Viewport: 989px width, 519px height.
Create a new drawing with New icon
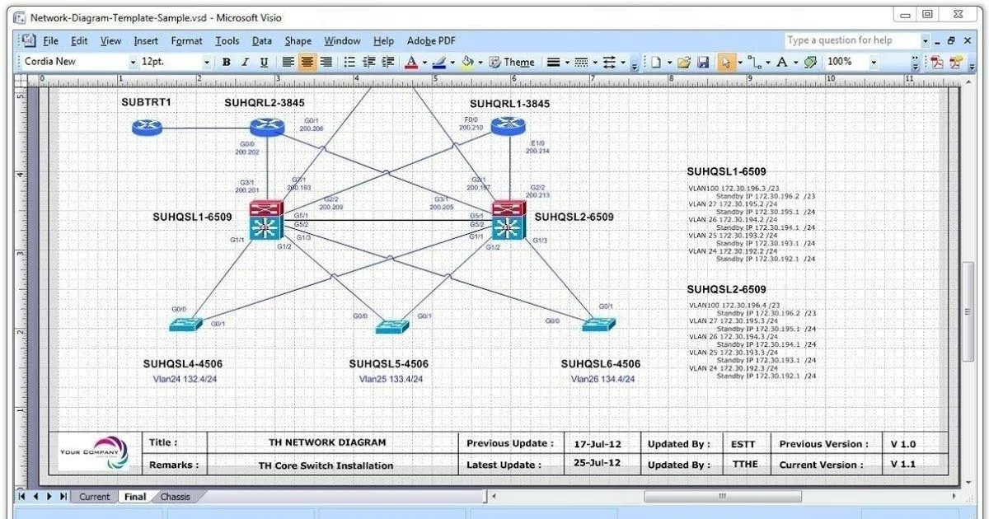pos(655,62)
